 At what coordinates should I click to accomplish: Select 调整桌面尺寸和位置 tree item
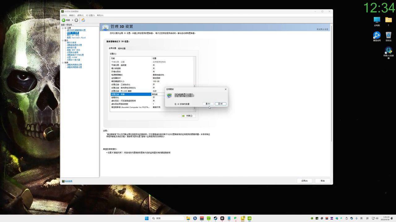(x=75, y=55)
